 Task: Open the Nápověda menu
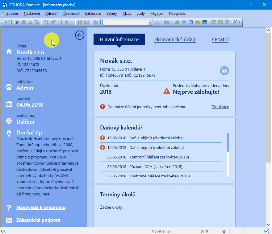[177, 14]
